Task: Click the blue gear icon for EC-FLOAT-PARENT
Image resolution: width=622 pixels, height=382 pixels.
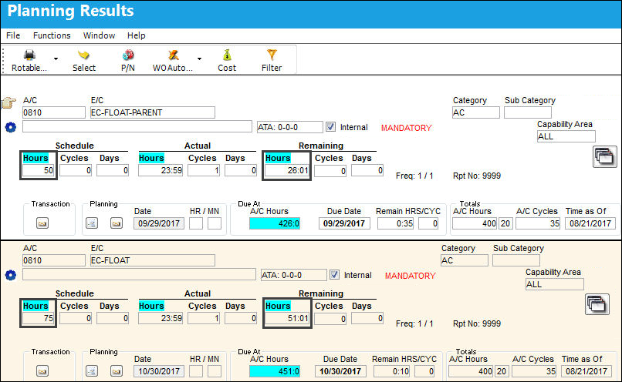Action: point(11,128)
